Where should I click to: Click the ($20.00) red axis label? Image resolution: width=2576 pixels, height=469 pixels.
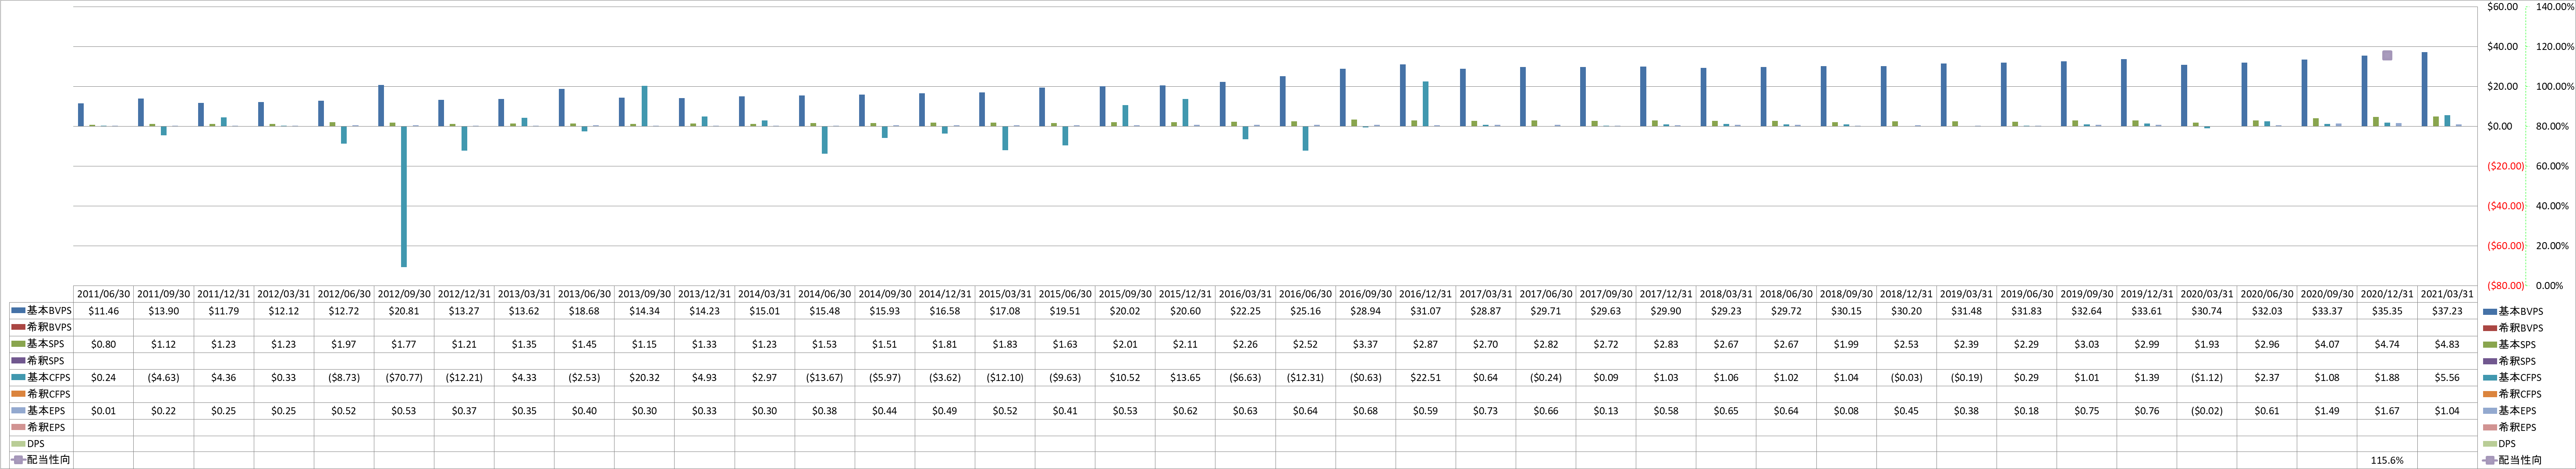pyautogui.click(x=2505, y=166)
